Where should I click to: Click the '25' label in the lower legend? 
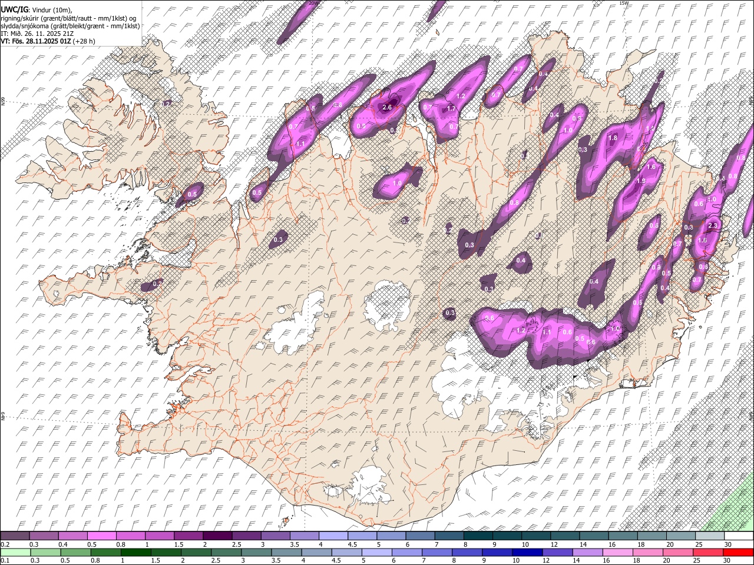[698, 560]
